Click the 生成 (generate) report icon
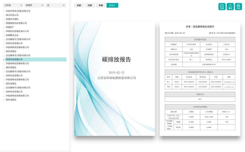 pos(222,7)
